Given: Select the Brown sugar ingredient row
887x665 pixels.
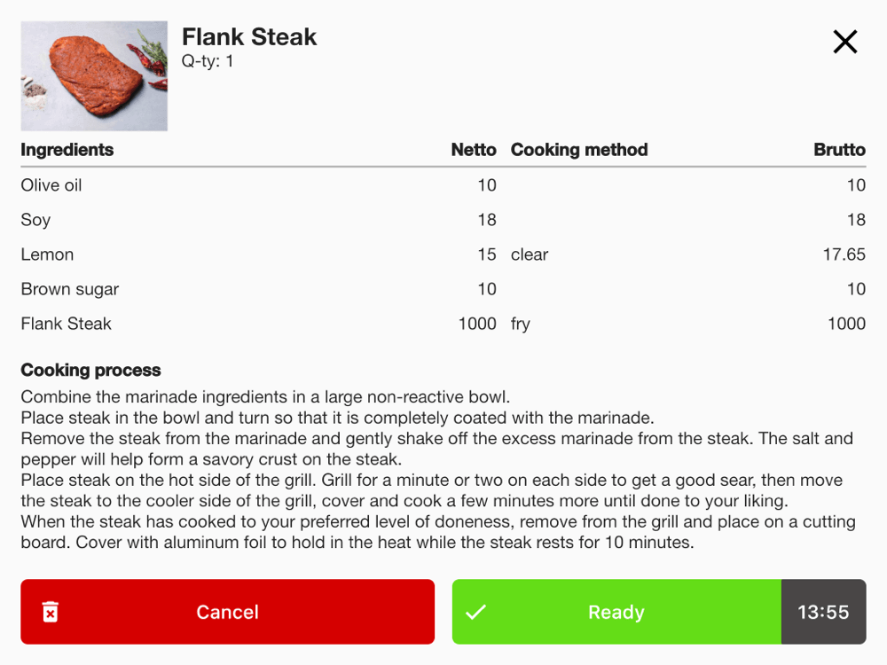Looking at the screenshot, I should point(70,289).
